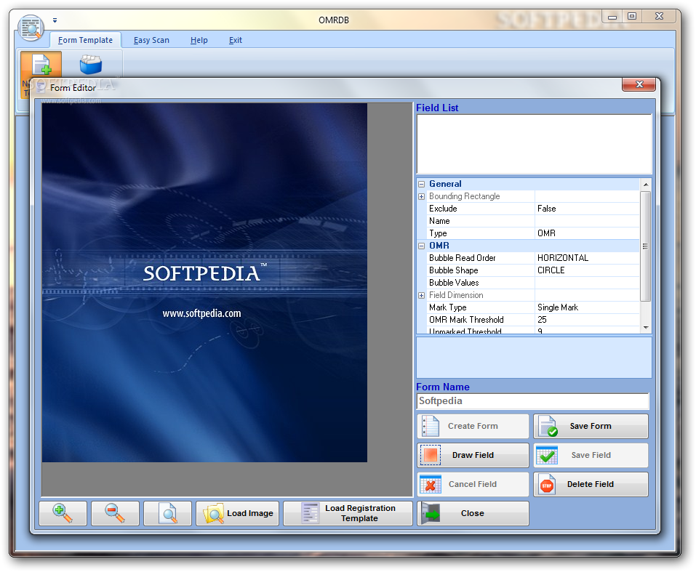Collapse the General property category

click(x=422, y=184)
